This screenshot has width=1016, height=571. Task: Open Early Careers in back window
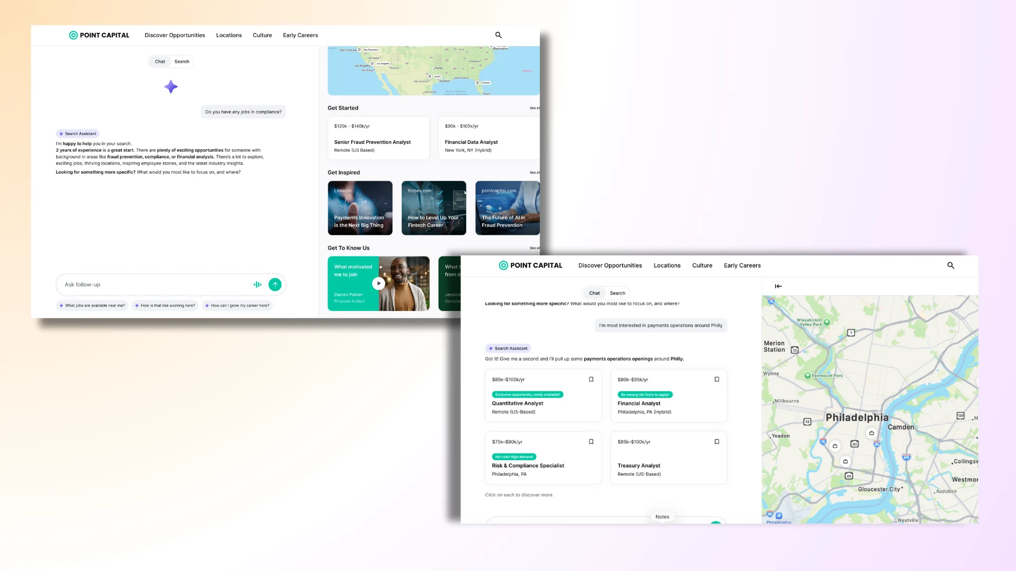pyautogui.click(x=300, y=35)
